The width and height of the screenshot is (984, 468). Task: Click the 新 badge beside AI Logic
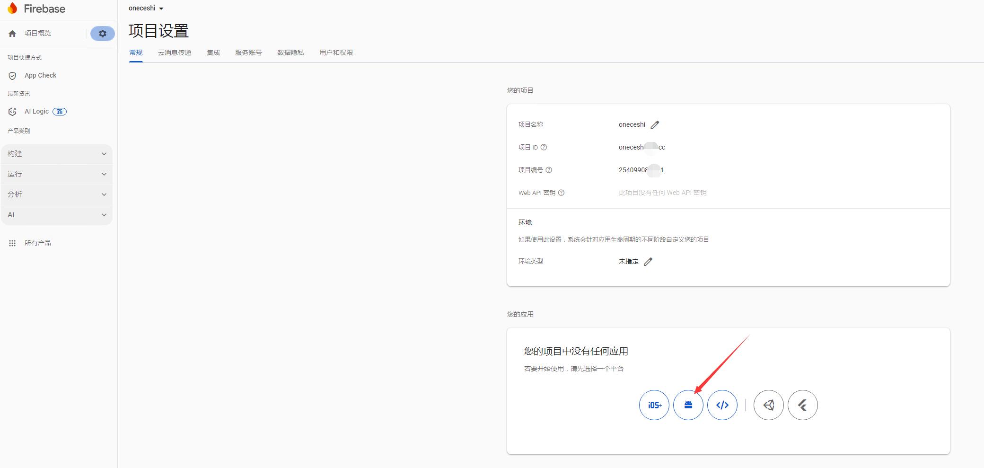pyautogui.click(x=60, y=112)
